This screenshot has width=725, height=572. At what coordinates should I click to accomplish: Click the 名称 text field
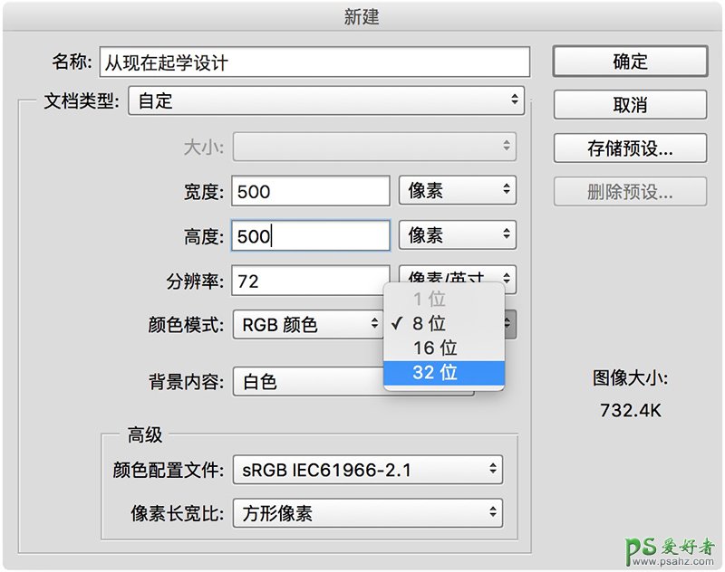point(314,62)
